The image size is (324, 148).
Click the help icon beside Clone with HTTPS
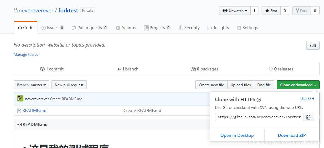[x=259, y=100]
